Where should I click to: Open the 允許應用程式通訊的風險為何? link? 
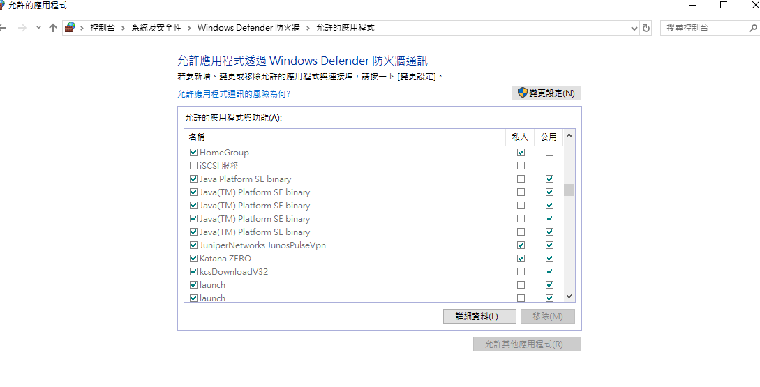coord(234,93)
